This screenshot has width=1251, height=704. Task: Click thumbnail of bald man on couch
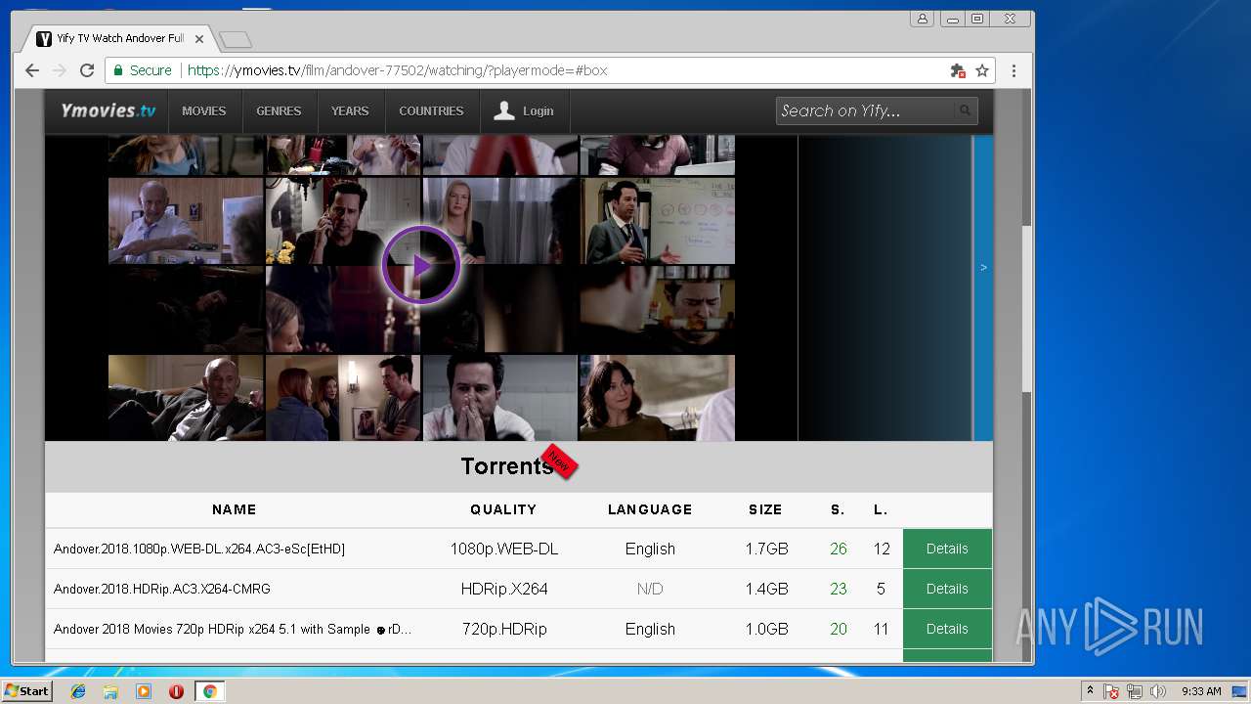click(x=186, y=397)
